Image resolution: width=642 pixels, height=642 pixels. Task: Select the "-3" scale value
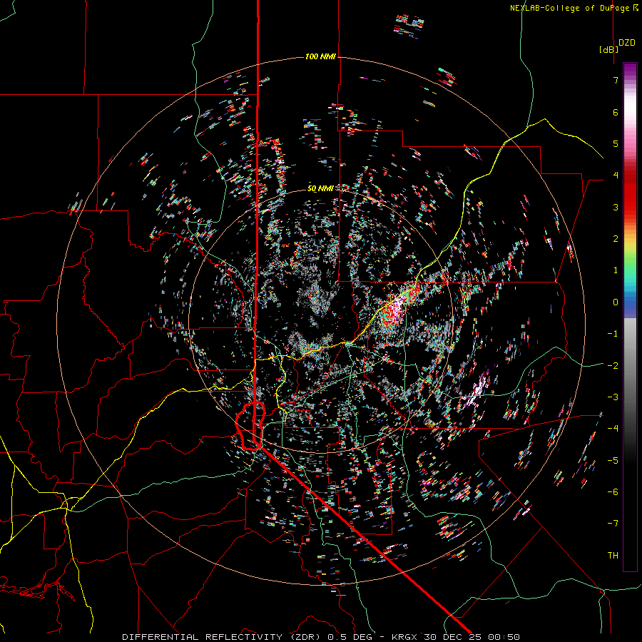[613, 397]
